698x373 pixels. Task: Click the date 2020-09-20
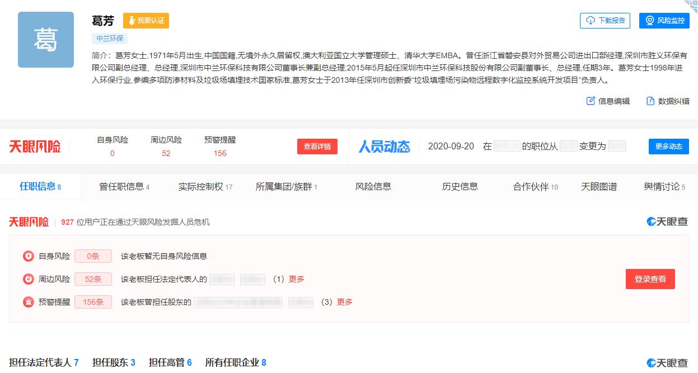(x=451, y=147)
